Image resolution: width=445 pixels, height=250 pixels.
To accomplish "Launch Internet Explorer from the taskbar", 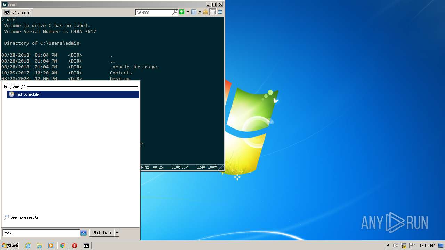I will pos(27,245).
